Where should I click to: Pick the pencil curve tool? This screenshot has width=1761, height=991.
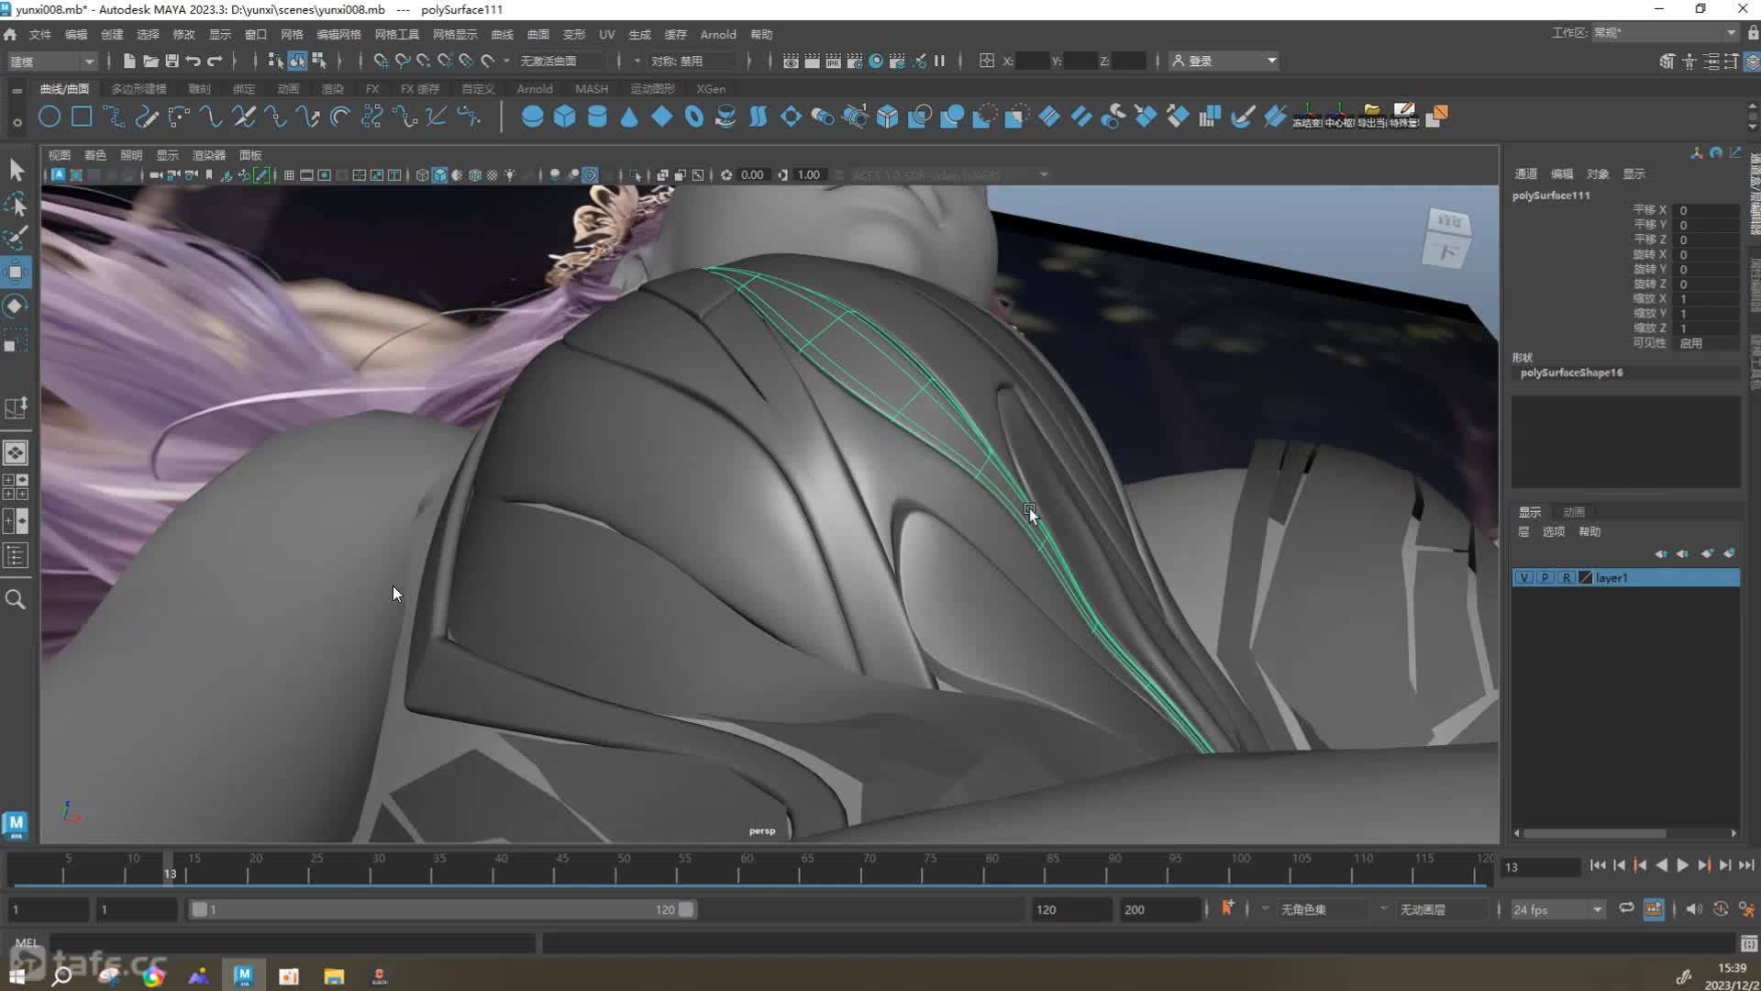(147, 117)
